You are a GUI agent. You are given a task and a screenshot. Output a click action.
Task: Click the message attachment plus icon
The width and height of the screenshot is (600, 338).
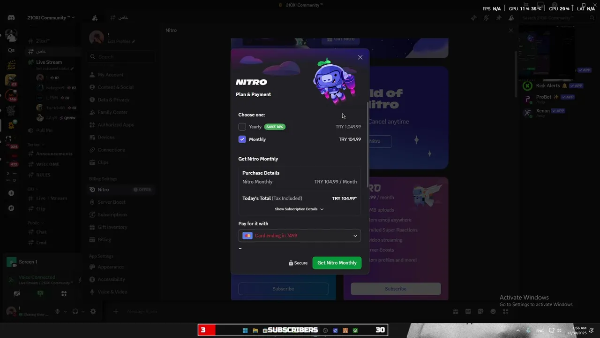(x=116, y=311)
